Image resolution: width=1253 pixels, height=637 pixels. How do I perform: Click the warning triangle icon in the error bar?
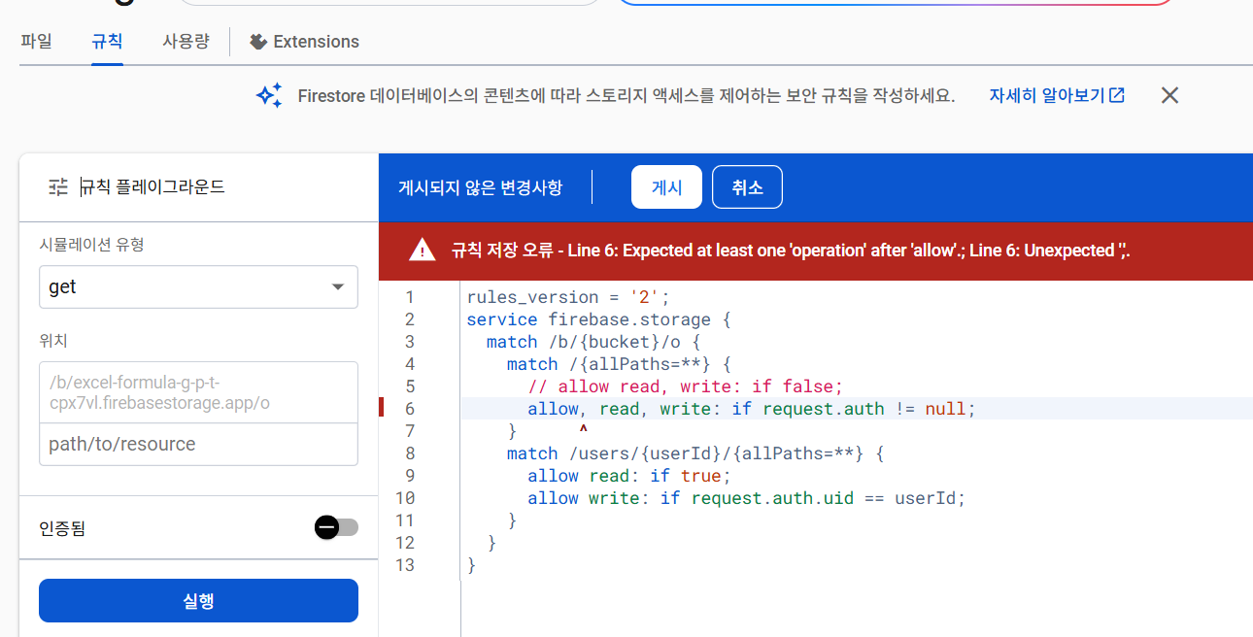pos(423,251)
